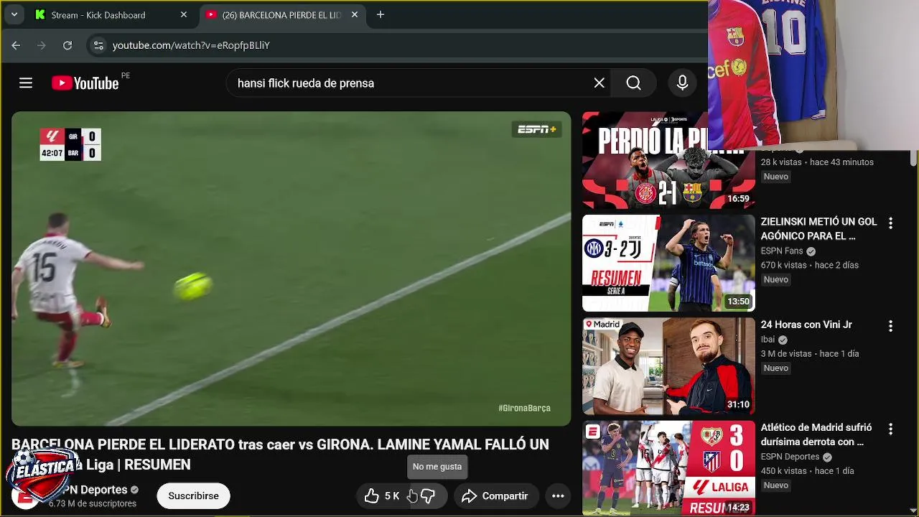Viewport: 919px width, 517px height.
Task: Open Zielinski metió un gol title
Action: pyautogui.click(x=818, y=229)
